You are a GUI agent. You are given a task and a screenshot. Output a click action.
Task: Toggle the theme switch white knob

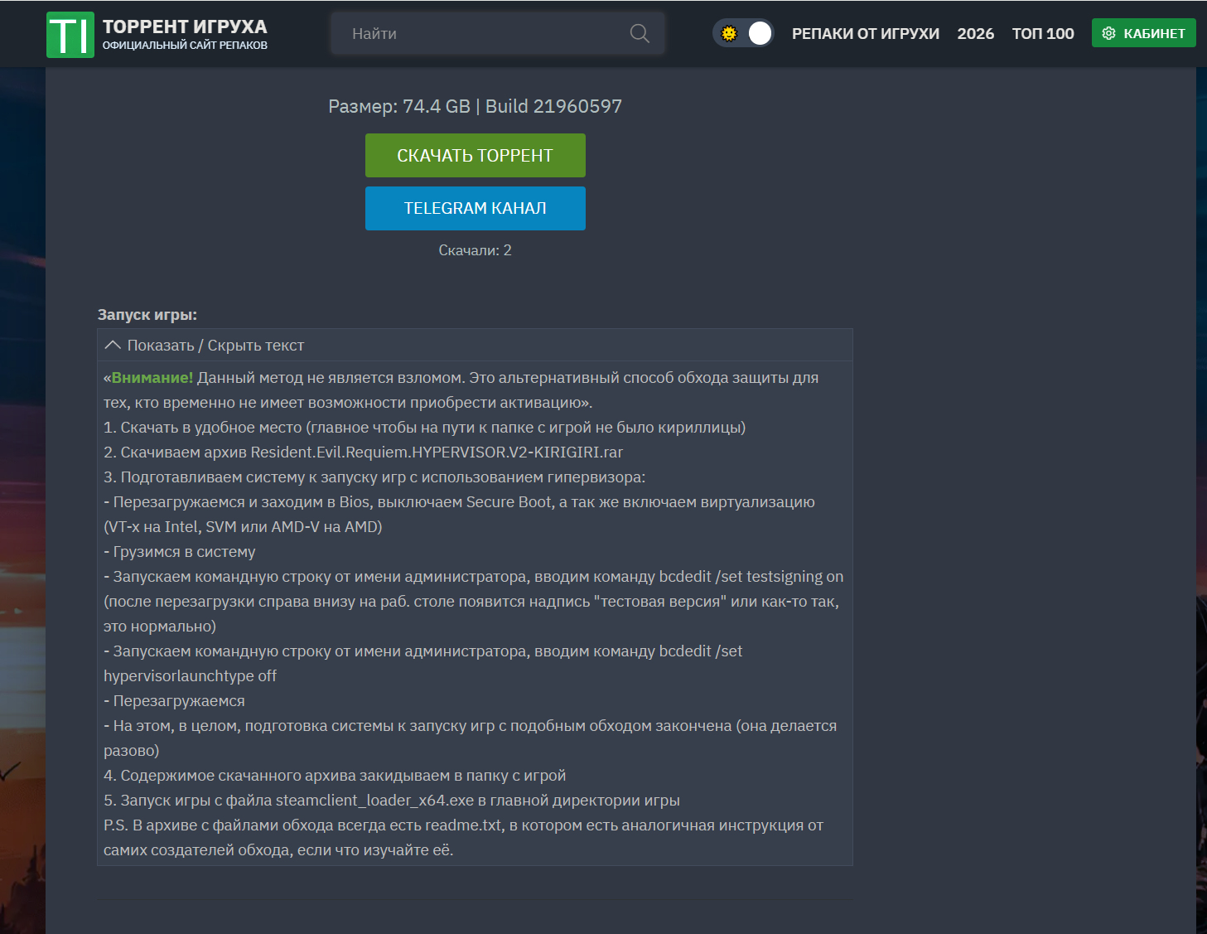(x=759, y=33)
